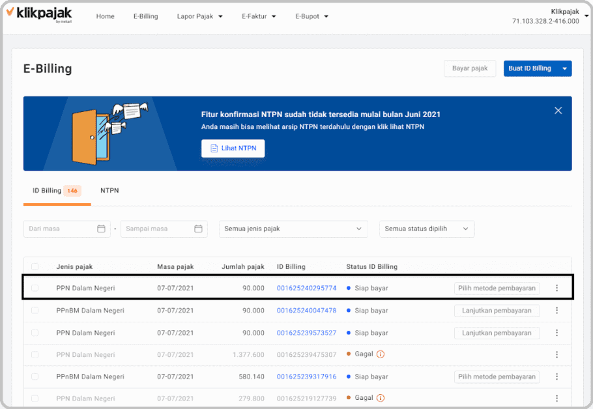593x409 pixels.
Task: Click the amount 580.140
Action: pyautogui.click(x=252, y=376)
